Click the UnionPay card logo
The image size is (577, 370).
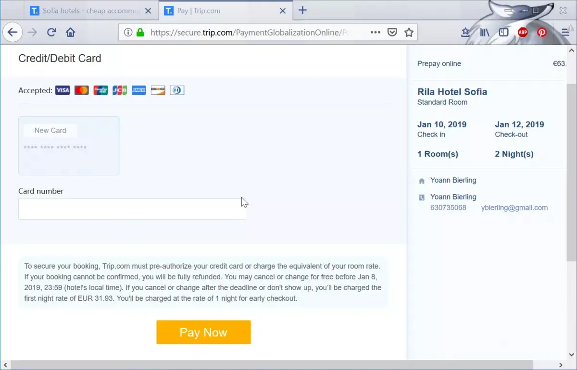click(100, 90)
